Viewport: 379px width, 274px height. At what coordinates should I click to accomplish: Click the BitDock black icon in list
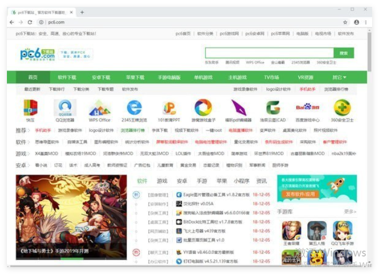tap(179, 222)
